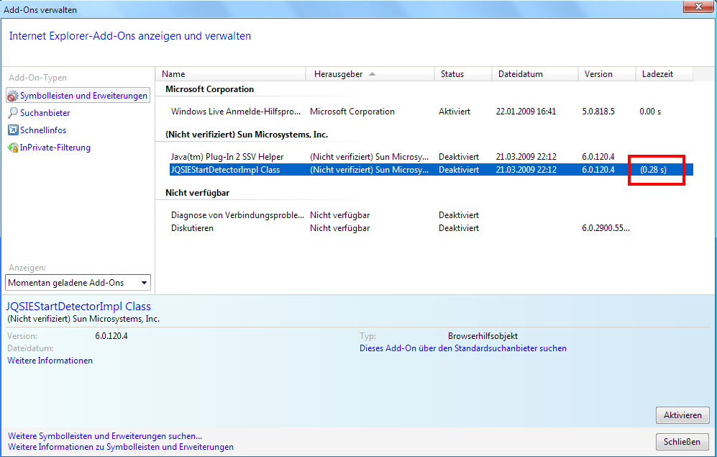Click the Schließen button
The height and width of the screenshot is (457, 717).
point(682,442)
